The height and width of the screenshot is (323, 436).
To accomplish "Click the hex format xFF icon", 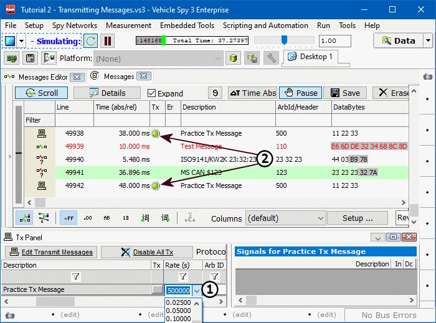I will [x=68, y=218].
